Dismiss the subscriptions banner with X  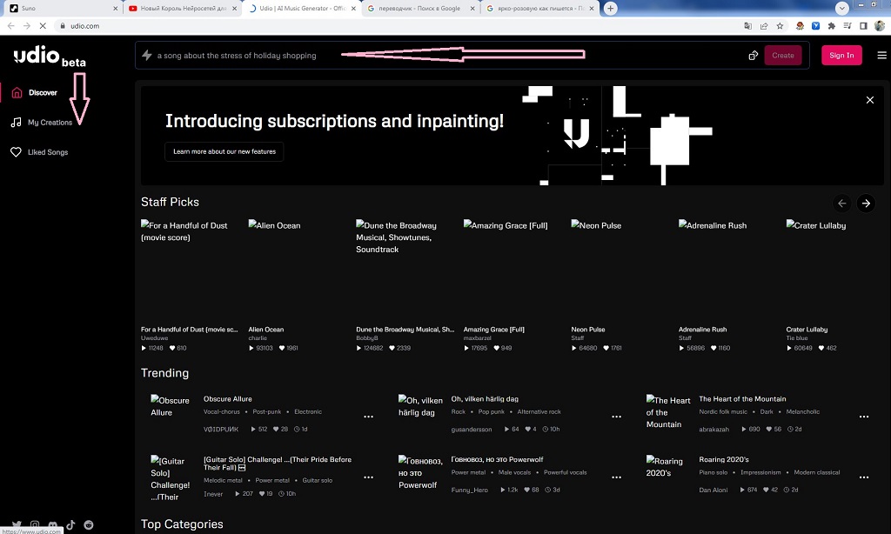(869, 100)
